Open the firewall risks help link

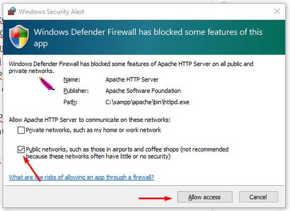(81, 177)
